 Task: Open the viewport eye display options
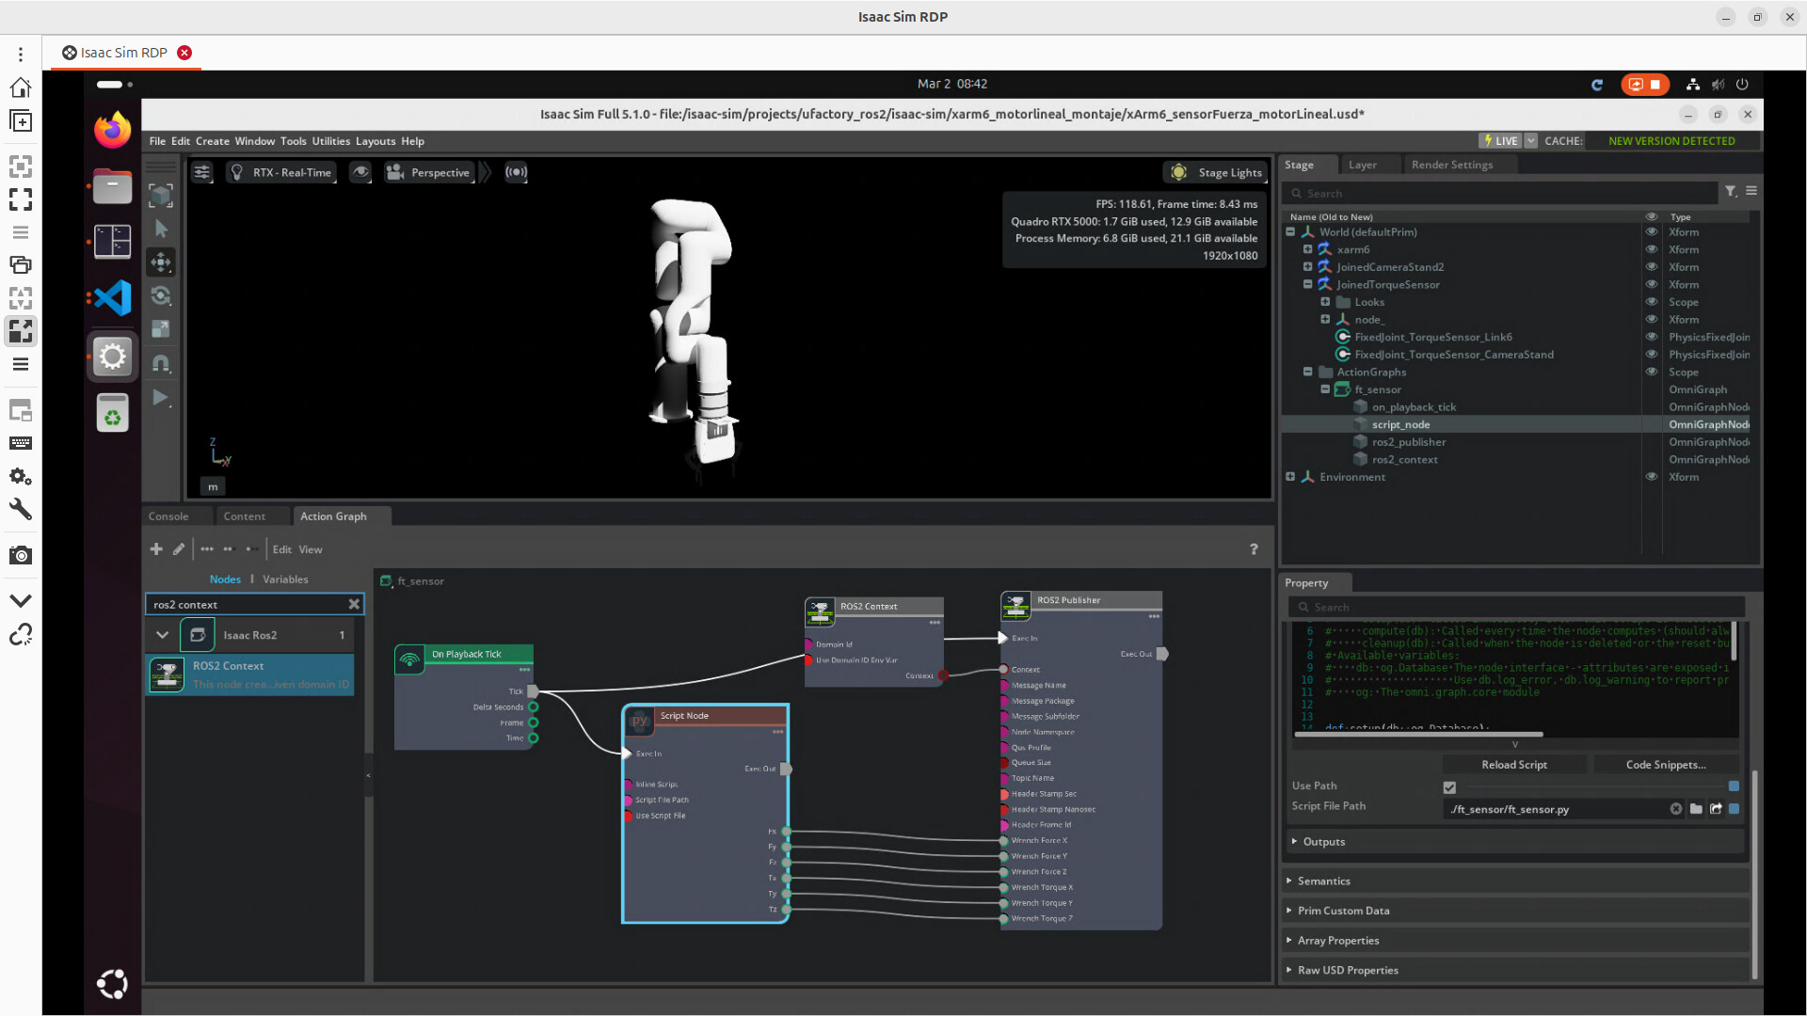point(360,172)
